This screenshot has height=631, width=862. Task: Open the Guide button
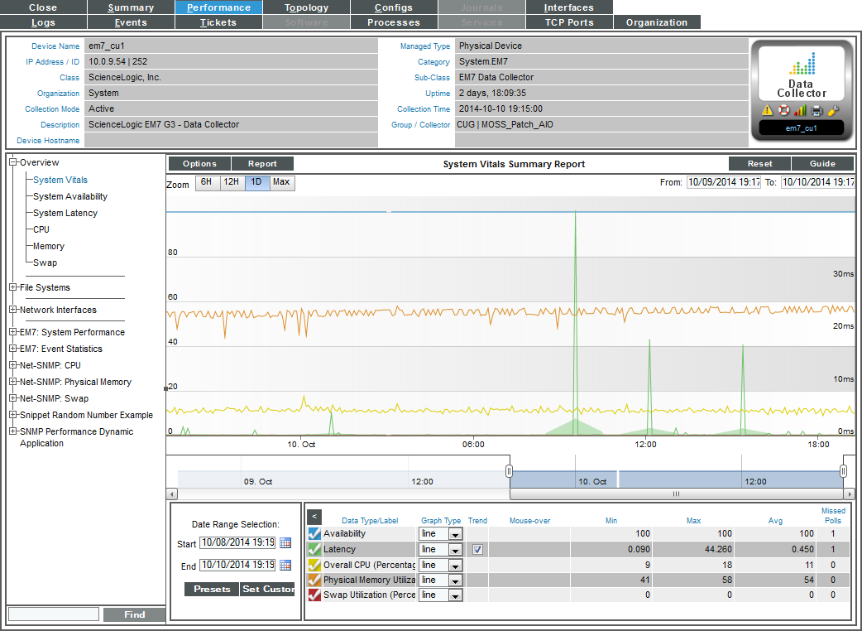click(x=822, y=163)
